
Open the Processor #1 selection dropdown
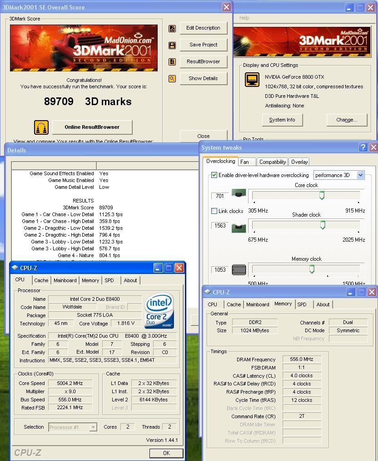(93, 427)
